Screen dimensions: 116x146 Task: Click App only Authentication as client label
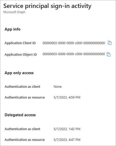point(22,86)
